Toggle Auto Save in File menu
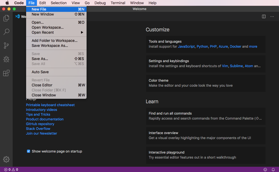279x172 pixels. (56, 72)
